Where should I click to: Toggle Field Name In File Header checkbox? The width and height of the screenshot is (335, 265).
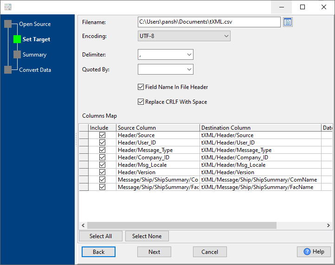pos(141,87)
